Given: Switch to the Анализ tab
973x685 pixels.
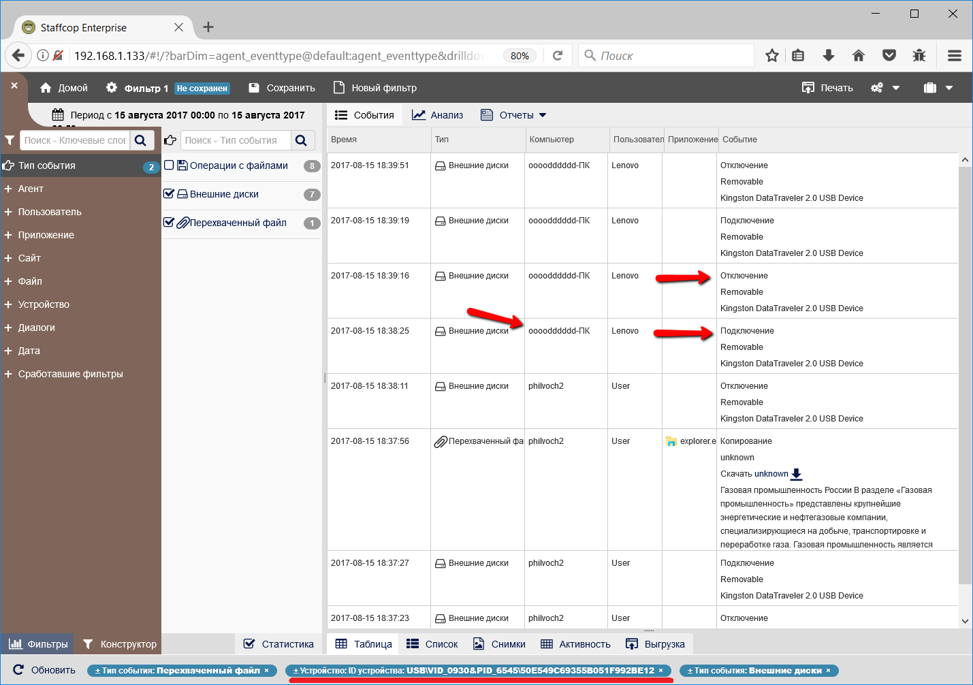Looking at the screenshot, I should [438, 115].
